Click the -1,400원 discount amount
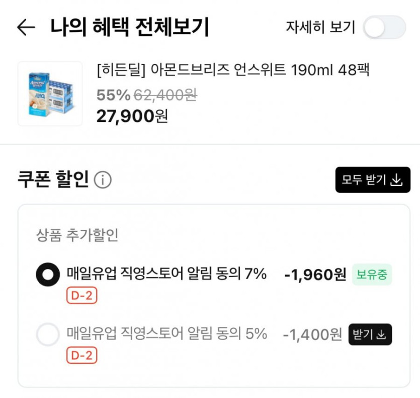The width and height of the screenshot is (420, 398). [x=312, y=335]
